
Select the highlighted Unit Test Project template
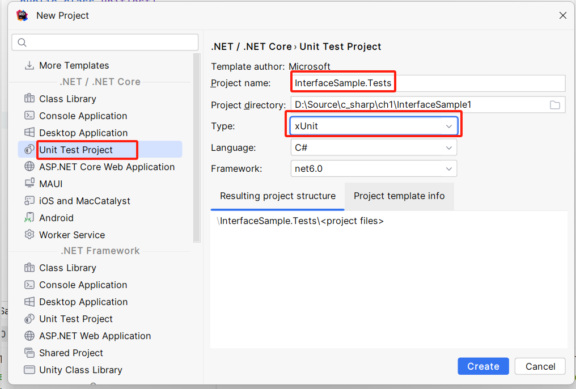point(100,150)
